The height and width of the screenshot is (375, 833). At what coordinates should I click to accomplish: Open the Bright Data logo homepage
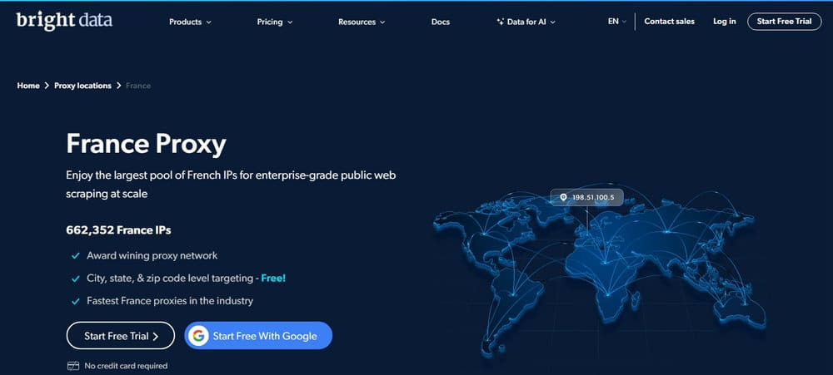click(x=64, y=21)
